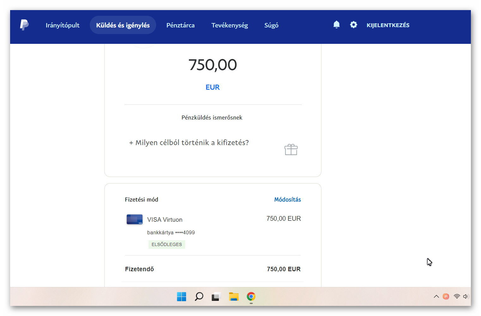Open the volume speaker icon
This screenshot has height=316, width=481.
[x=466, y=296]
